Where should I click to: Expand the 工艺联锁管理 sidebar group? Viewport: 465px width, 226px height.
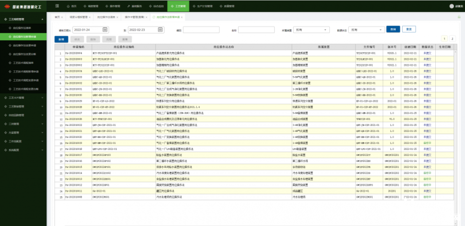pyautogui.click(x=42, y=106)
